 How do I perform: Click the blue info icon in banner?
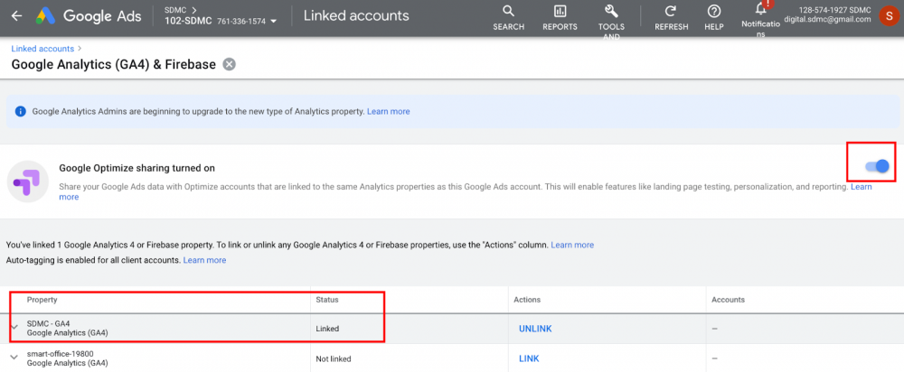click(21, 112)
